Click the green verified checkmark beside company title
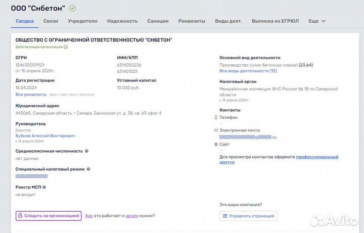The image size is (364, 233). tap(73, 8)
